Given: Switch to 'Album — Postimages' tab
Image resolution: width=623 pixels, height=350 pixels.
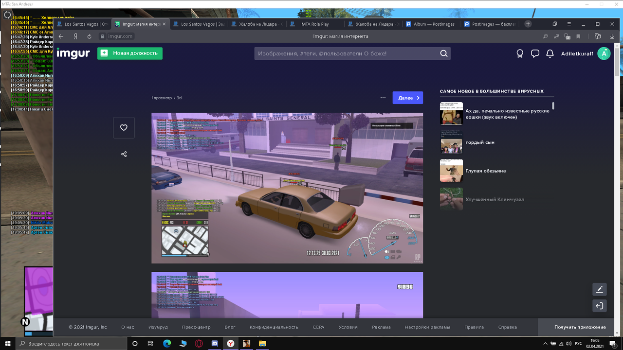Looking at the screenshot, I should tap(431, 24).
